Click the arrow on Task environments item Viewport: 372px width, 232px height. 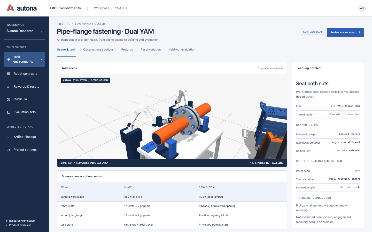coord(41,59)
